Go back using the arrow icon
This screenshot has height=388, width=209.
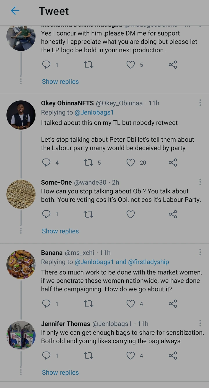15,11
